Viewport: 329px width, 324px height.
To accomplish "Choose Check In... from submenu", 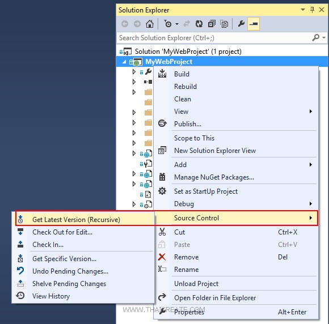I will tap(48, 245).
